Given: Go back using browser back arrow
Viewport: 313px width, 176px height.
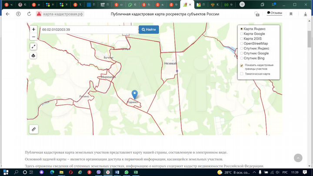Looking at the screenshot, I should pyautogui.click(x=7, y=14).
